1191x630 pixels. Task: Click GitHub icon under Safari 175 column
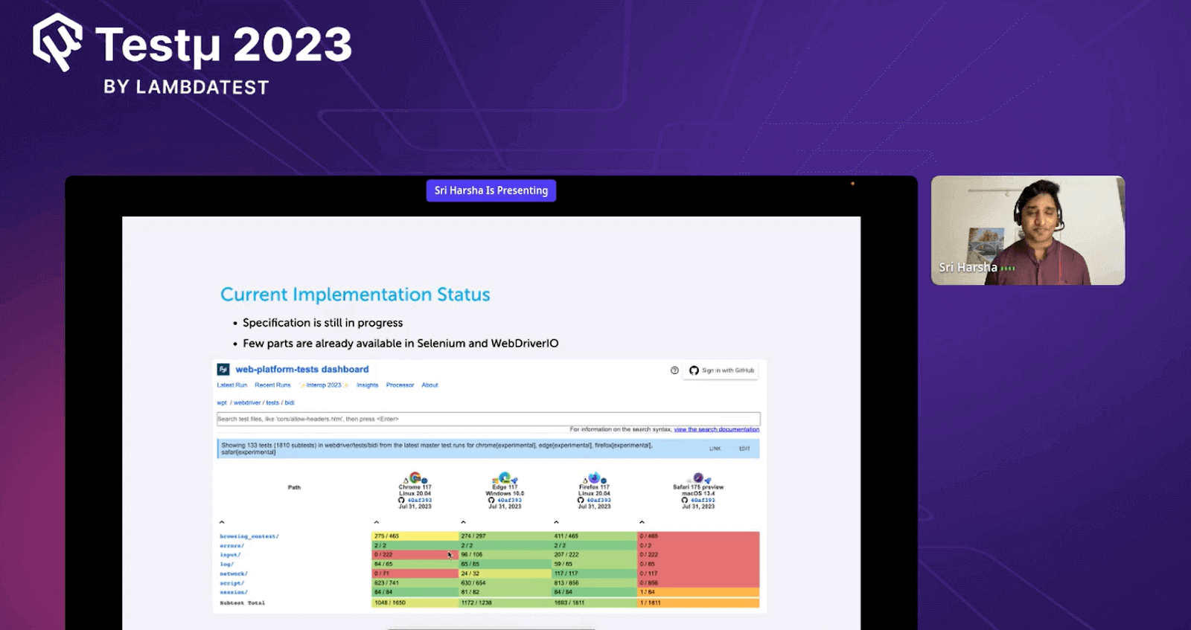click(685, 500)
